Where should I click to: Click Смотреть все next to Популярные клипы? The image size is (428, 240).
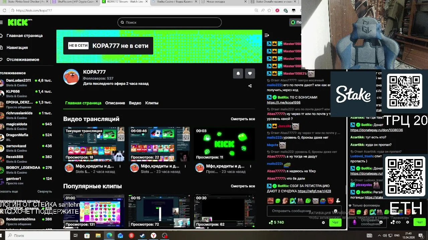pyautogui.click(x=243, y=186)
